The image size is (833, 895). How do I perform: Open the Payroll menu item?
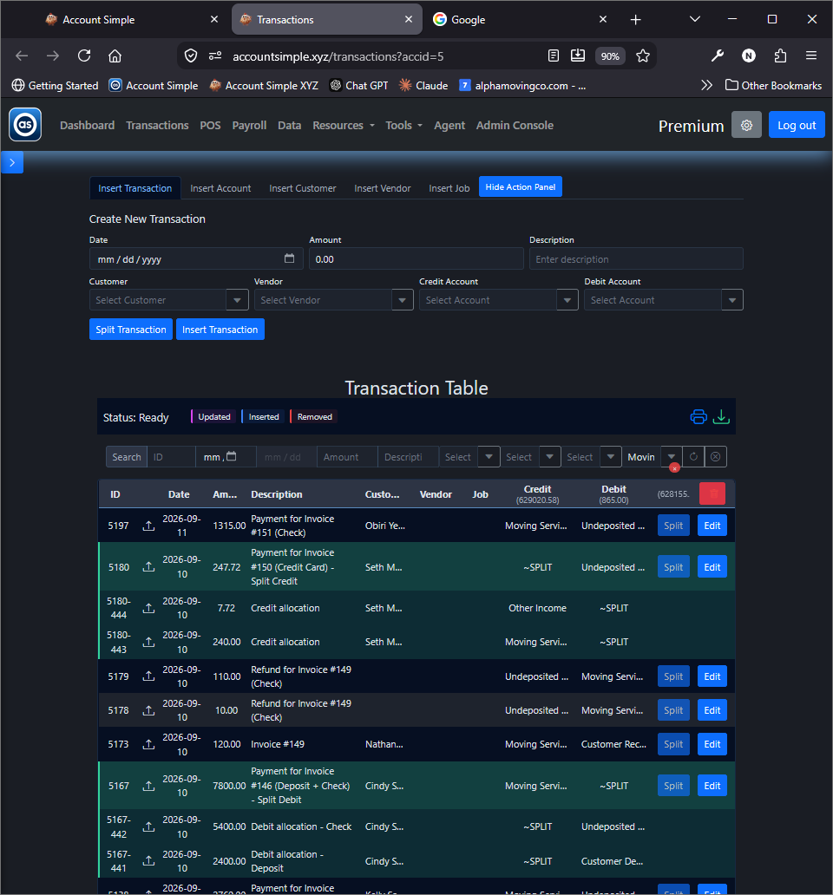[x=249, y=126]
